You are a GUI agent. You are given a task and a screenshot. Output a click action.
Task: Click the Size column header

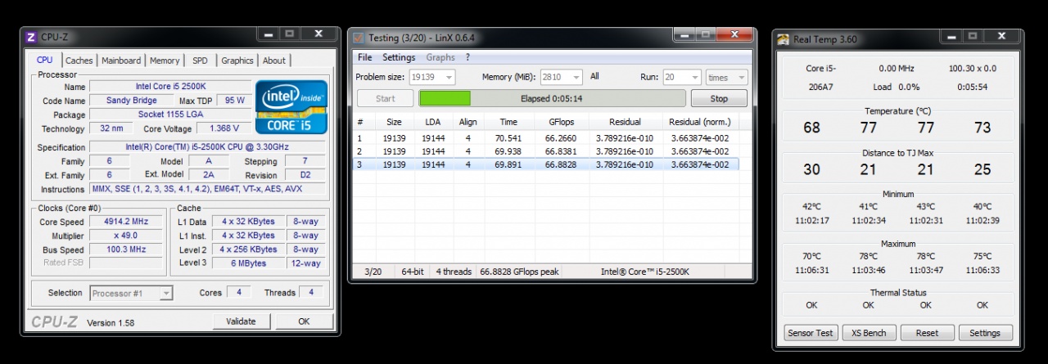tap(394, 122)
